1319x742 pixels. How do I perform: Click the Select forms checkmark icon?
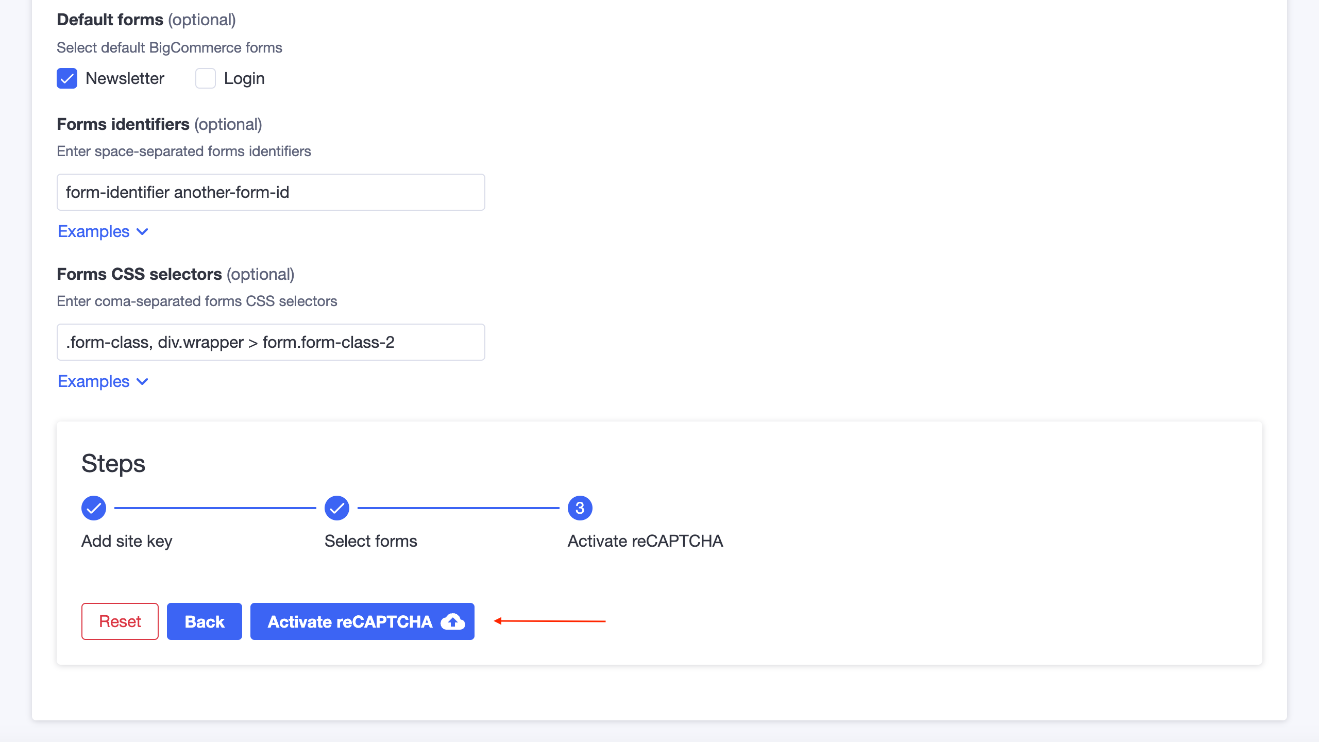click(337, 508)
